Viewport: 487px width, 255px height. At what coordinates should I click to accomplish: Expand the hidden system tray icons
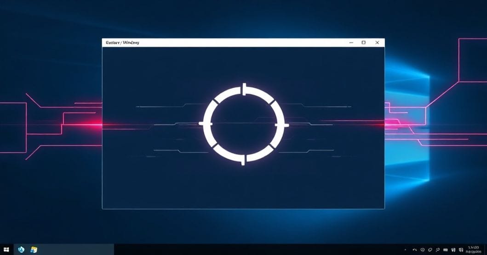tap(405, 250)
